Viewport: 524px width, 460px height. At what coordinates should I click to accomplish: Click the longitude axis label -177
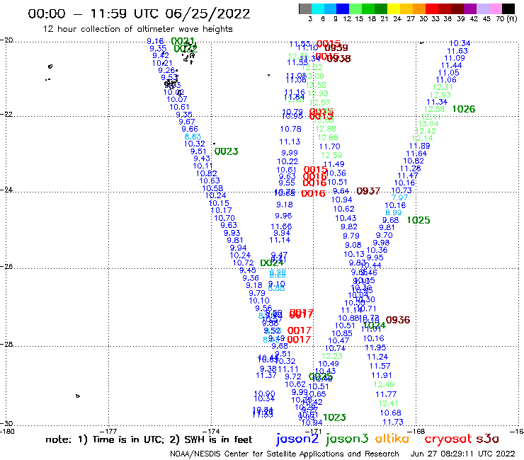[x=109, y=432]
